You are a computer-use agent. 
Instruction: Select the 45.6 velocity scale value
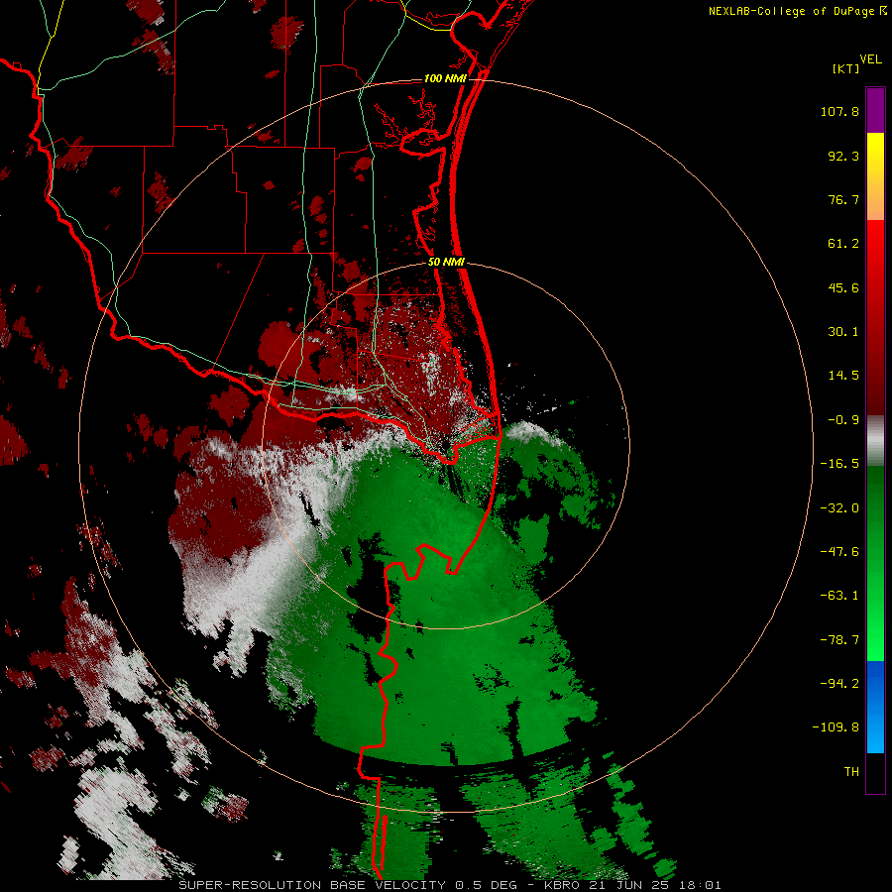point(843,287)
